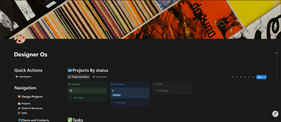
Task: Click the search magnifier icon in toolbar
Action: pyautogui.click(x=245, y=77)
